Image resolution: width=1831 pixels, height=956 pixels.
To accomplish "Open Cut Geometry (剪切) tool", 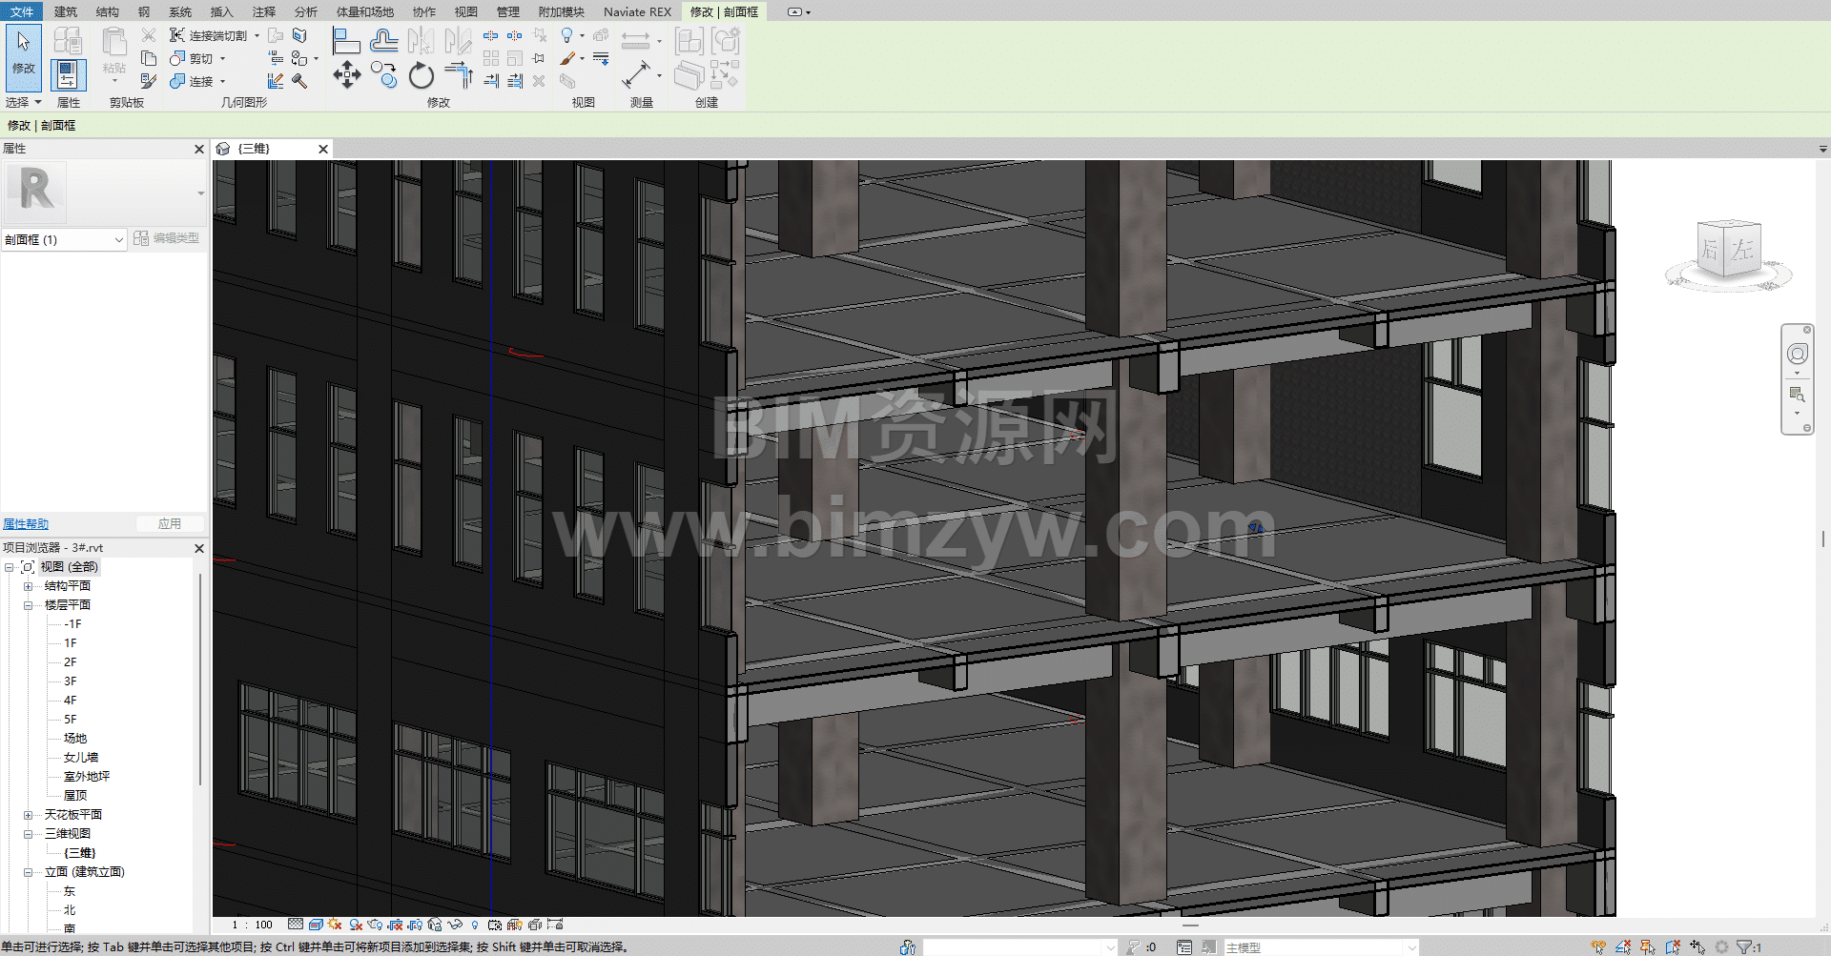I will click(192, 58).
